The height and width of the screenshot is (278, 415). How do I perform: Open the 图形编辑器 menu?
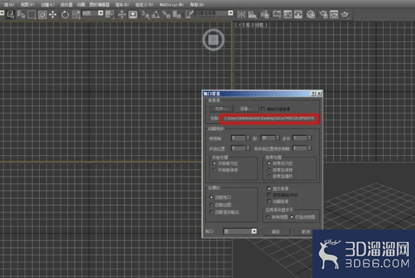[100, 5]
